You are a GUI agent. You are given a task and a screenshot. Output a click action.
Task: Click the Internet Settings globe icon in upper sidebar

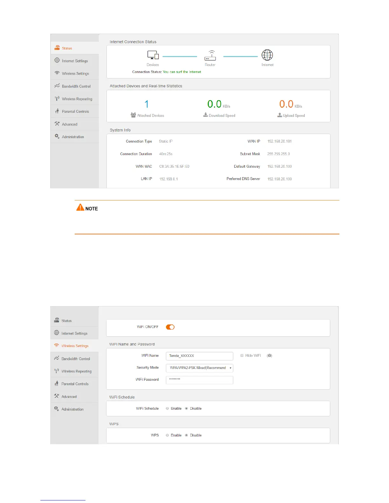[57, 60]
